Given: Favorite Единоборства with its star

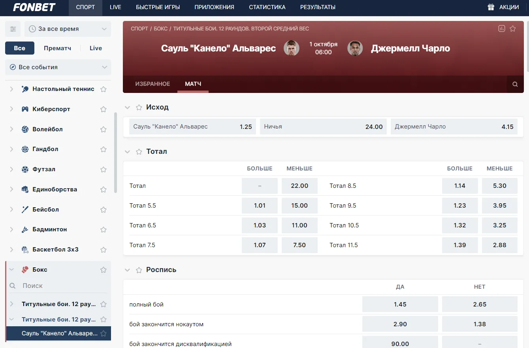Looking at the screenshot, I should coord(104,189).
